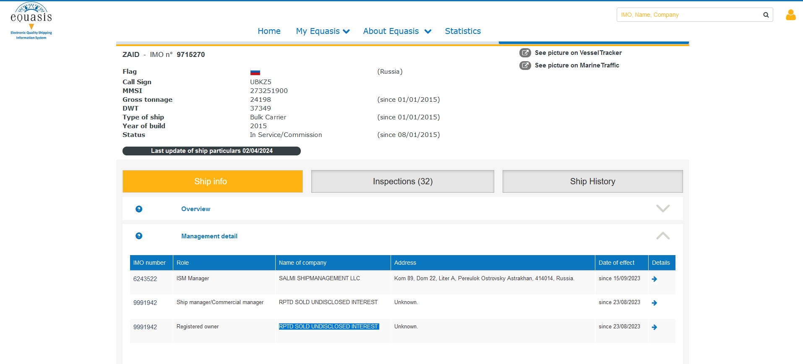Open details arrow for Registered owner row

654,327
